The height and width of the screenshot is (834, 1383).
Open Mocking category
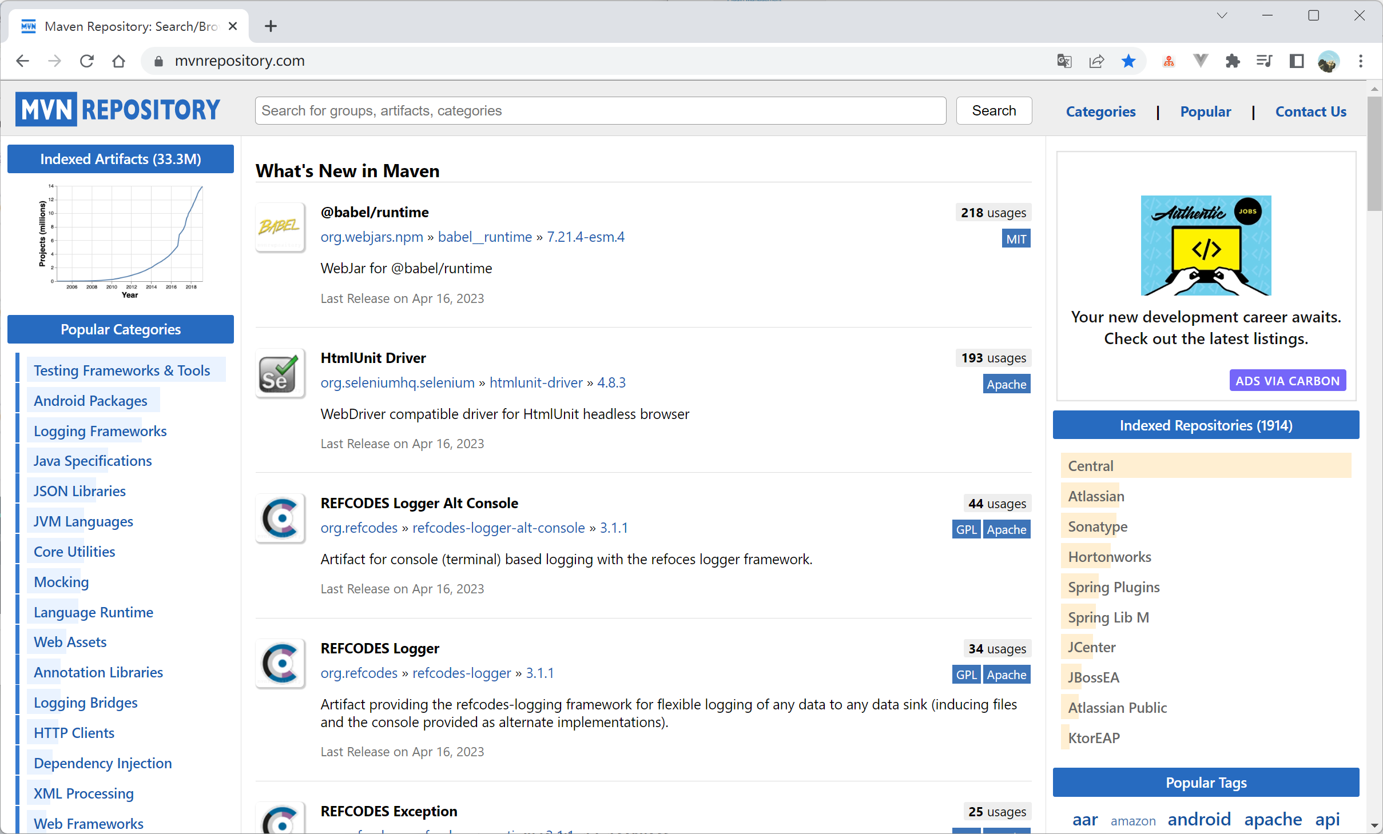[61, 582]
